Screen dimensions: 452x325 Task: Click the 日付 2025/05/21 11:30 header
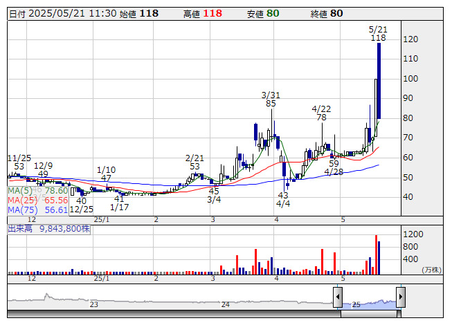click(x=63, y=14)
